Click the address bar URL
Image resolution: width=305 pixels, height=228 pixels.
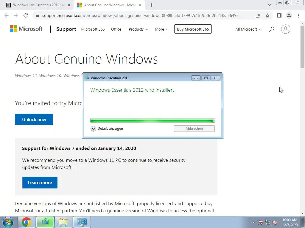(140, 15)
